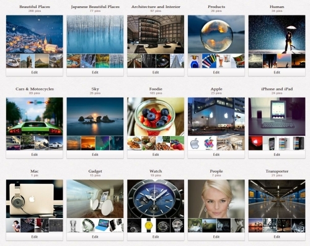The image size is (310, 246).
Task: Open the Cars & Motorcycles board title
Action: [x=35, y=89]
